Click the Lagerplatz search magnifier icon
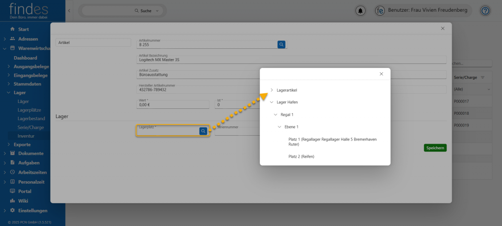This screenshot has height=226, width=502. point(203,131)
